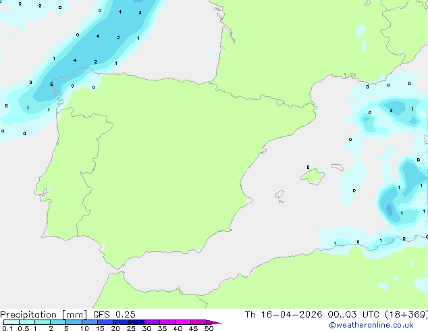428x331 pixels.
Task: Click the '(18+369)' forecast run text
Action: coord(406,315)
